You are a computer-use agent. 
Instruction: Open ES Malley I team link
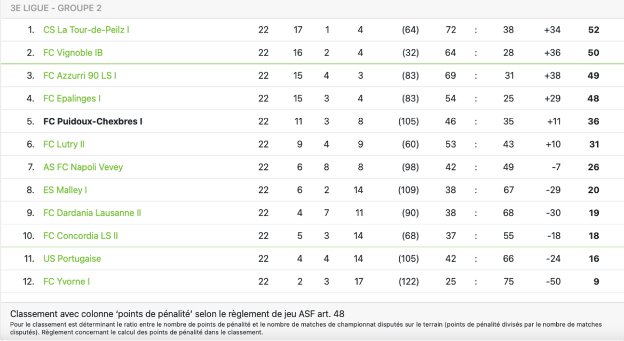click(65, 190)
